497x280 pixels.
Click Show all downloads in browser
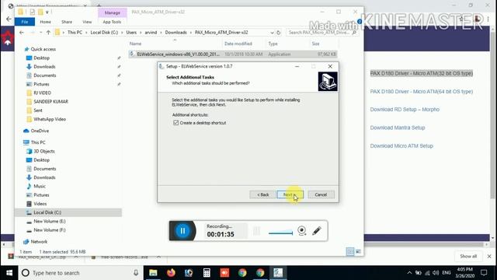[x=468, y=256]
